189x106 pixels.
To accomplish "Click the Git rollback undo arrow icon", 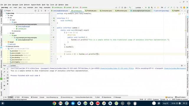I will click(x=177, y=7).
